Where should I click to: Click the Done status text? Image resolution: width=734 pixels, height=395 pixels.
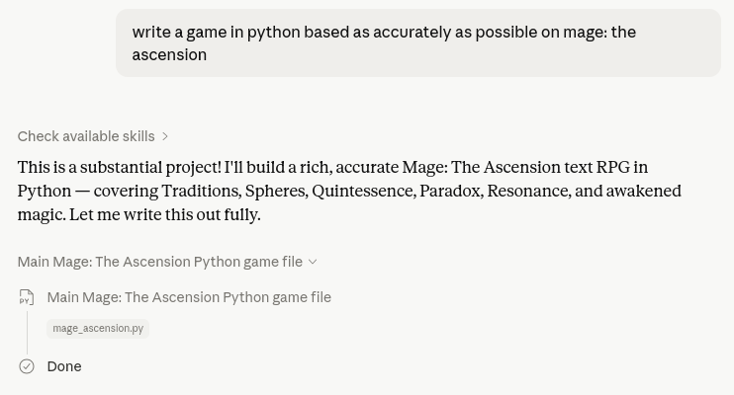(64, 366)
